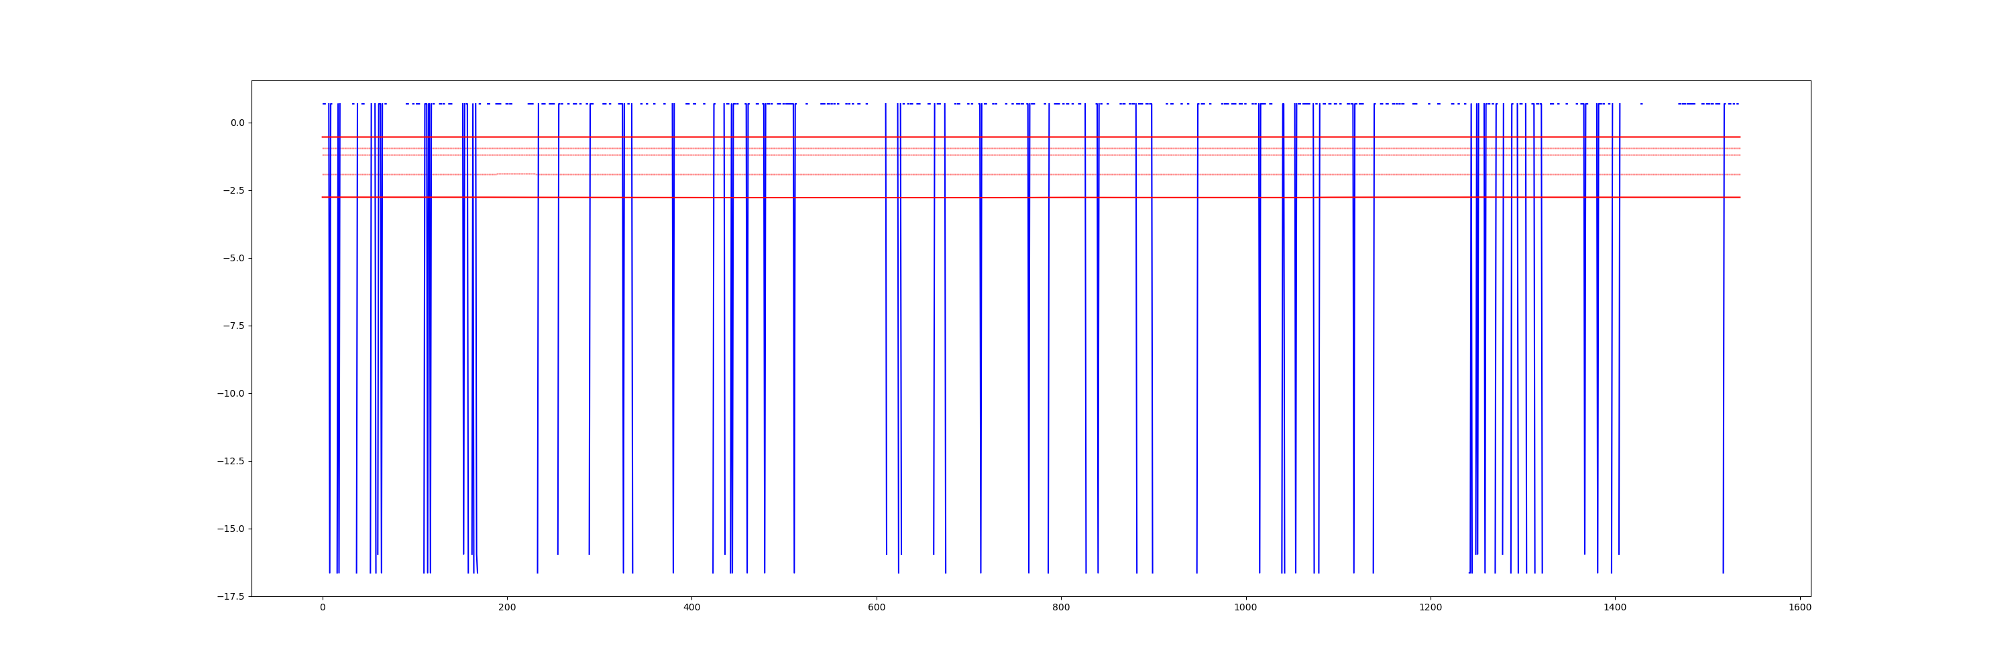Screen dimensions: 2012x670
Task: Click the x-axis tick label 1000
Action: pos(1246,608)
